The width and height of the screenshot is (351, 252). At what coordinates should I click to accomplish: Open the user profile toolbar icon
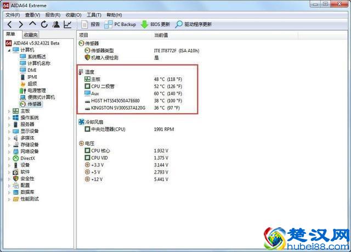point(56,24)
